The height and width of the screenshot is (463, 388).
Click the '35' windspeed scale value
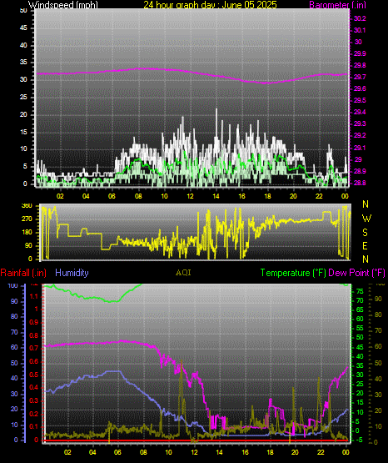[23, 63]
